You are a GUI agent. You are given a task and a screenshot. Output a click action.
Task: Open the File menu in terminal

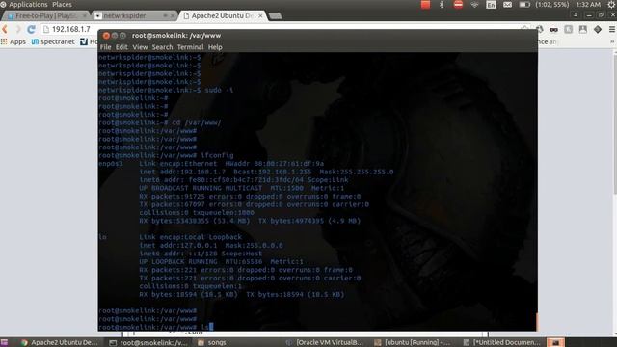(105, 47)
